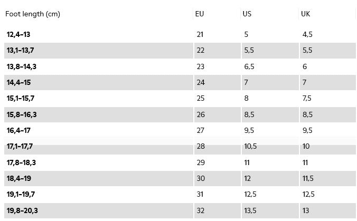Click EU size 23 cell

[200, 67]
